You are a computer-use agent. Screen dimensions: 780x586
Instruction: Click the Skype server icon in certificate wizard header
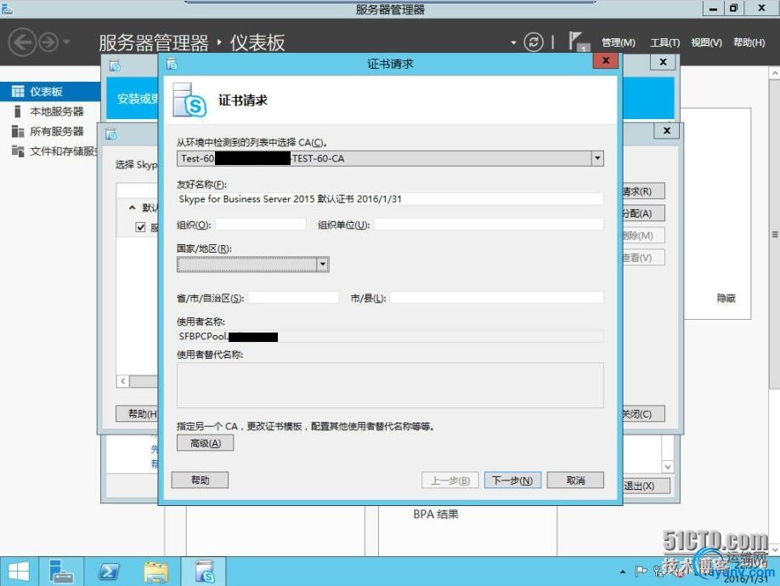(189, 100)
